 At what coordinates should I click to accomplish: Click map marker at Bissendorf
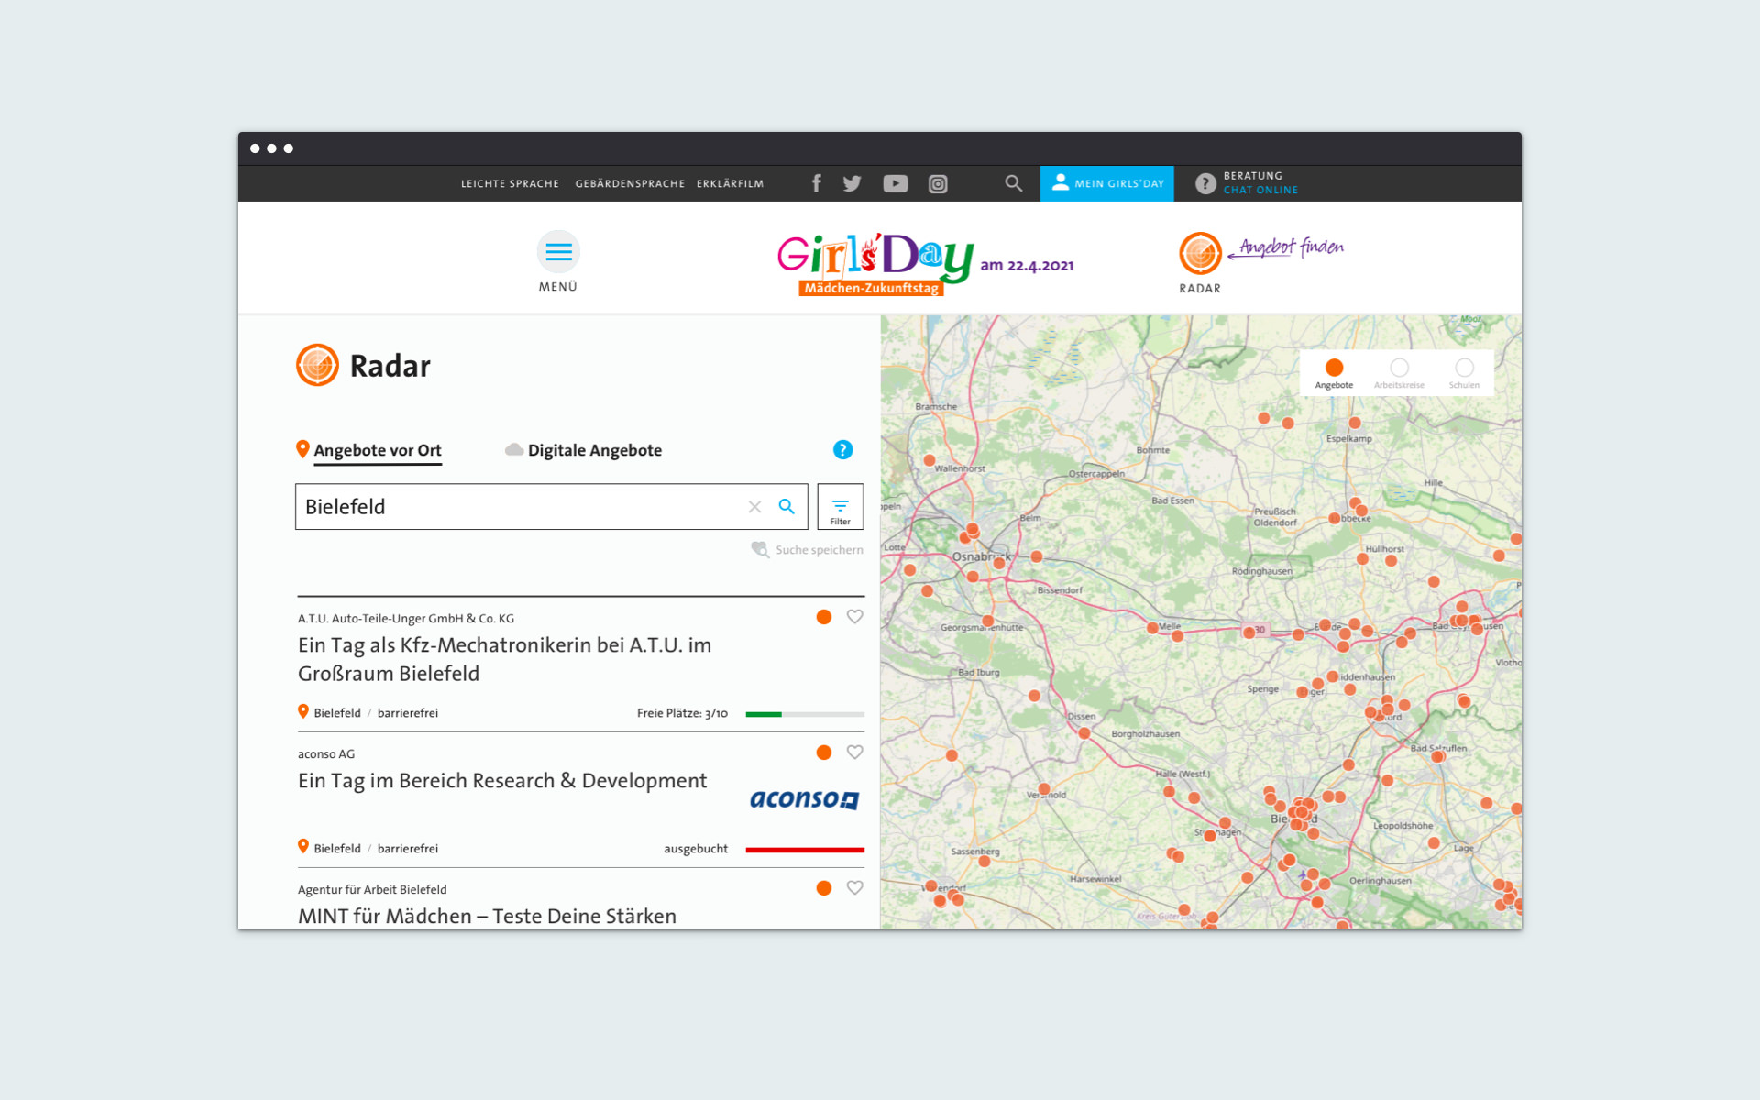1036,556
